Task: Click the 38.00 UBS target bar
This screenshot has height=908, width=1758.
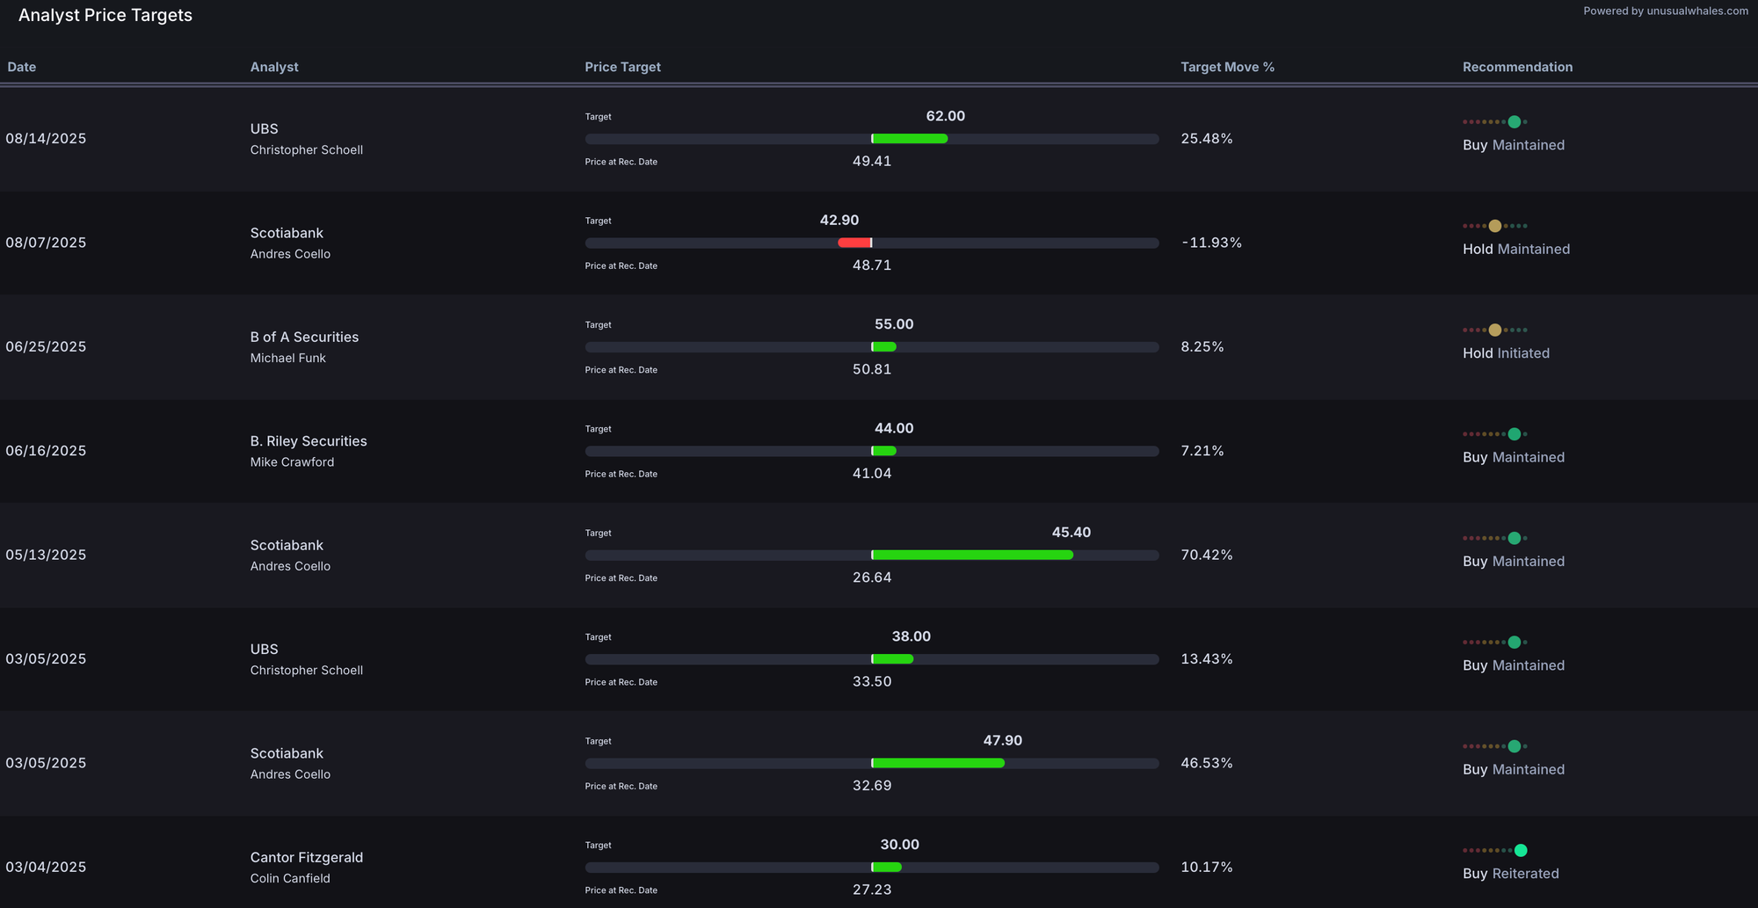Action: (x=892, y=659)
